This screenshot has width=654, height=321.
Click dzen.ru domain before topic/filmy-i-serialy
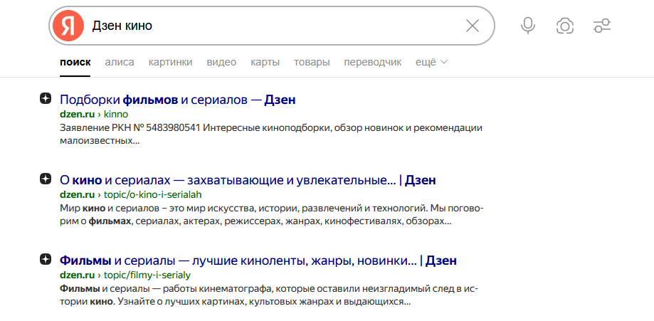[77, 275]
